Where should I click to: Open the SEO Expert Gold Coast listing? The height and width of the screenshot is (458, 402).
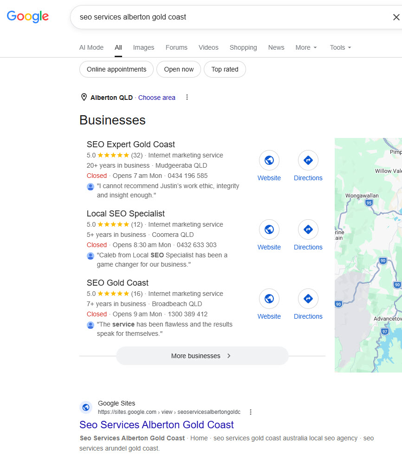(131, 144)
